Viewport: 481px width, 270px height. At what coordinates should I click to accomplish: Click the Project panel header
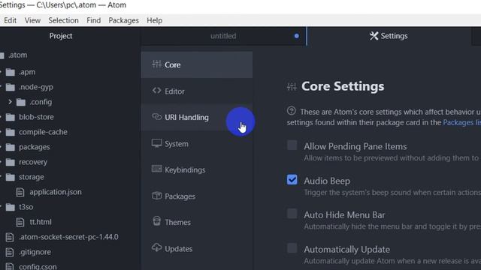[x=61, y=36]
